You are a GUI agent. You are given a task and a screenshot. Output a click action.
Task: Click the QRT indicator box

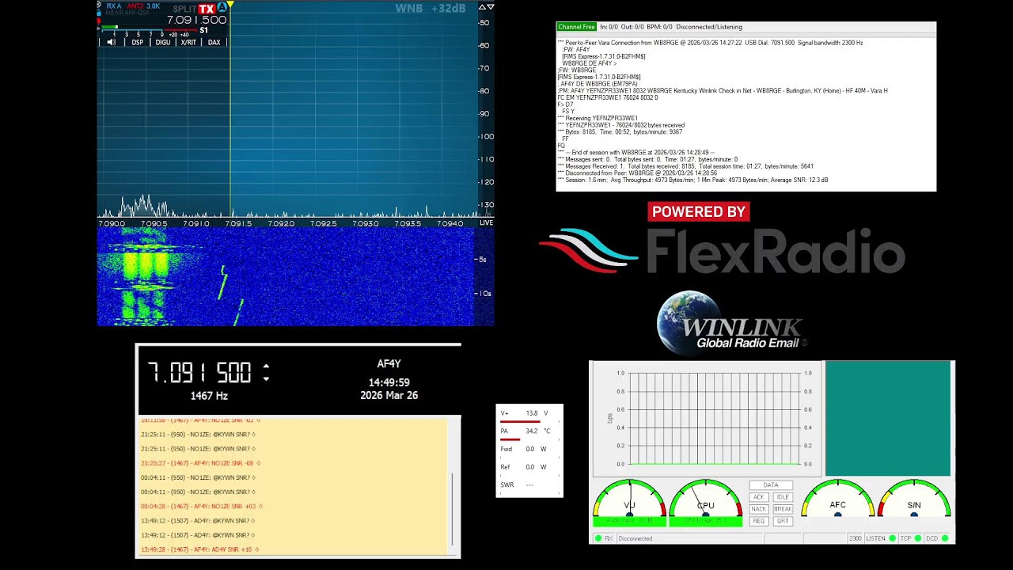click(783, 521)
